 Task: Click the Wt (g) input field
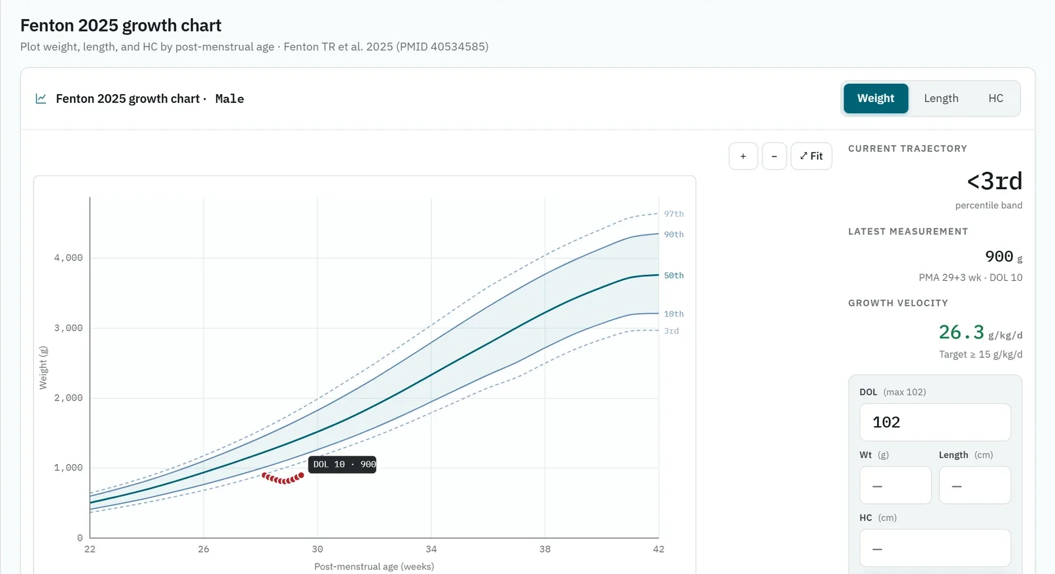tap(895, 485)
